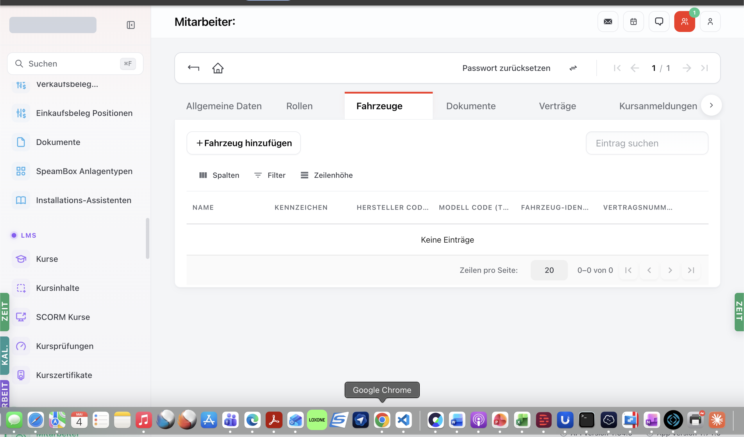
Task: Click Passwort zurücksetzen
Action: (506, 68)
